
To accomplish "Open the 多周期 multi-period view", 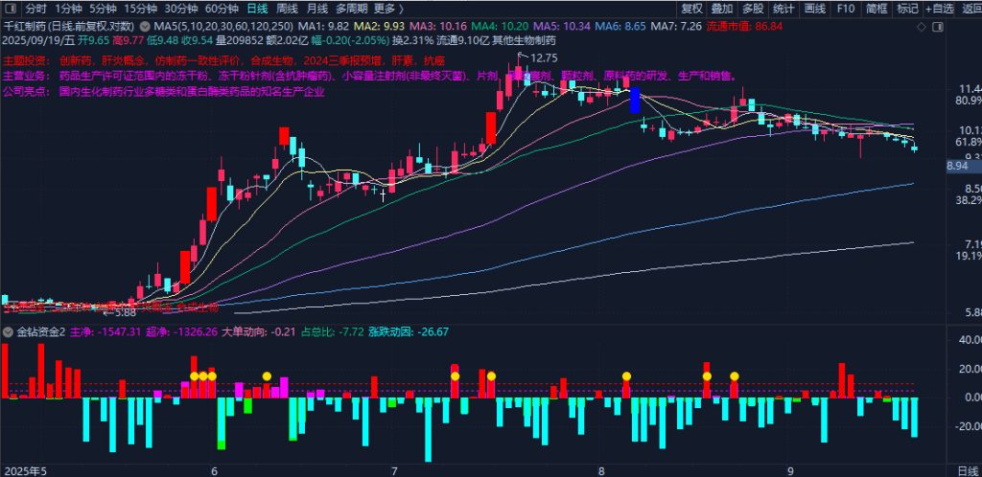I will coord(351,9).
